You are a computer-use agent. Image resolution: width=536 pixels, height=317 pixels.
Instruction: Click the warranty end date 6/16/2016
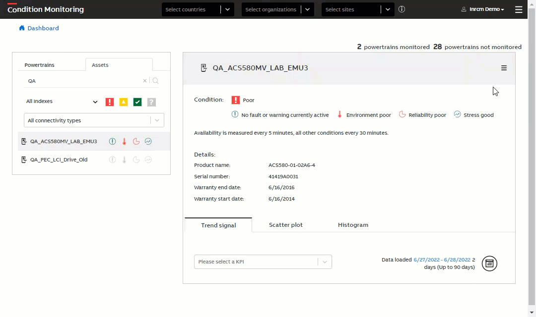click(281, 187)
